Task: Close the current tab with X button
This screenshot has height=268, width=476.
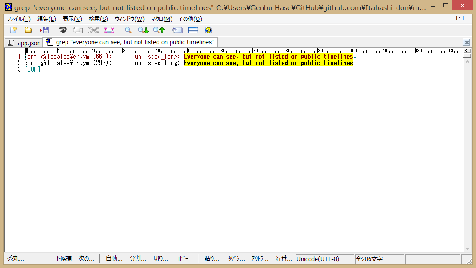Action: click(466, 42)
